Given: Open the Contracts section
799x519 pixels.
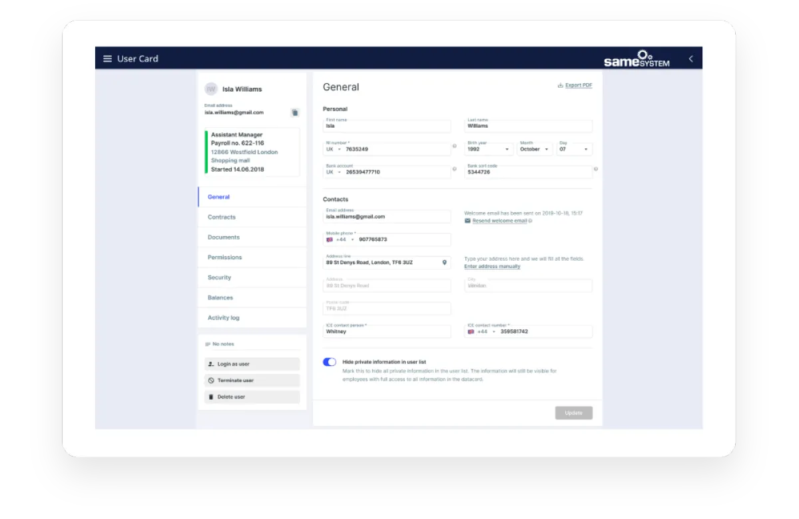Looking at the screenshot, I should click(252, 217).
